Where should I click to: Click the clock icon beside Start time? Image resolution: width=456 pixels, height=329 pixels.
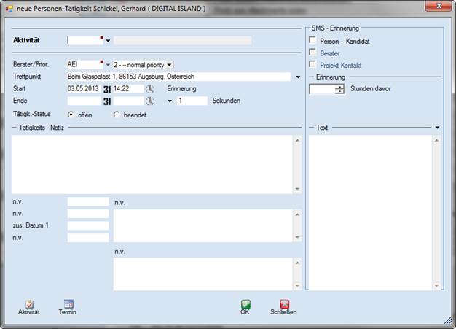click(149, 89)
